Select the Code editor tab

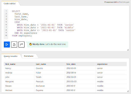click(x=10, y=4)
